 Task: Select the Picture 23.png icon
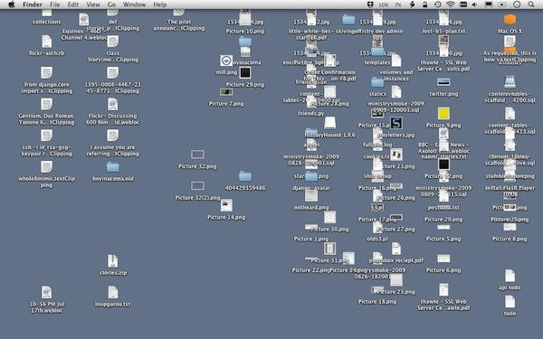point(396,280)
